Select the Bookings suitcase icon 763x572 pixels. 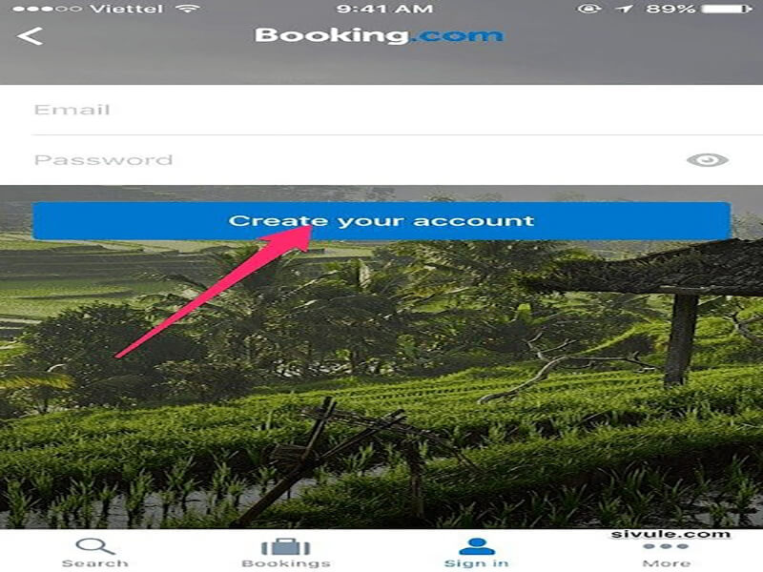click(x=285, y=546)
